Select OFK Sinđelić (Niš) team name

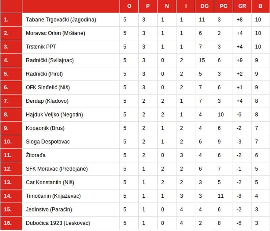tap(48, 88)
